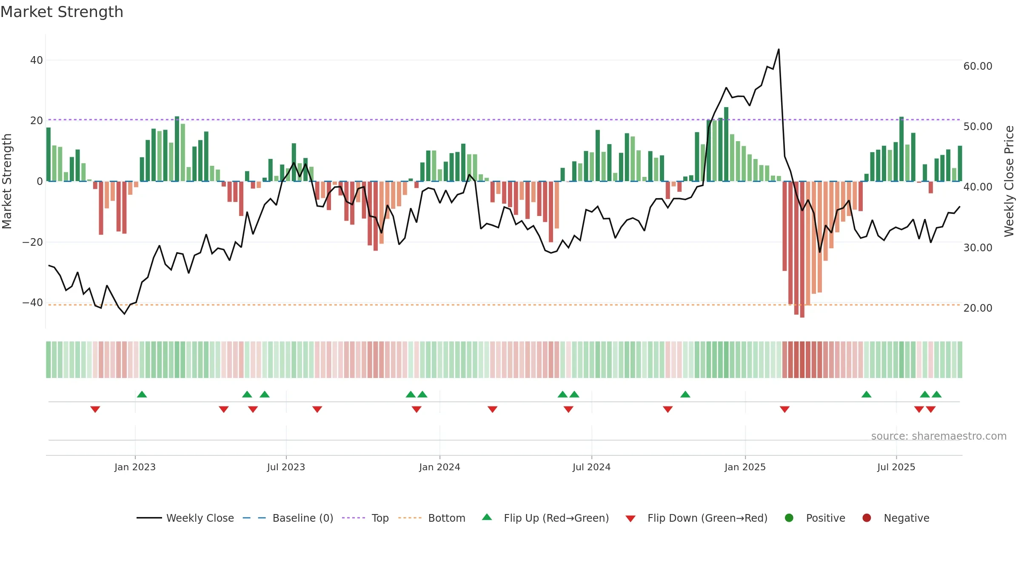The image size is (1021, 574).
Task: Click the deepest red bar below the Bottom line
Action: (x=802, y=250)
